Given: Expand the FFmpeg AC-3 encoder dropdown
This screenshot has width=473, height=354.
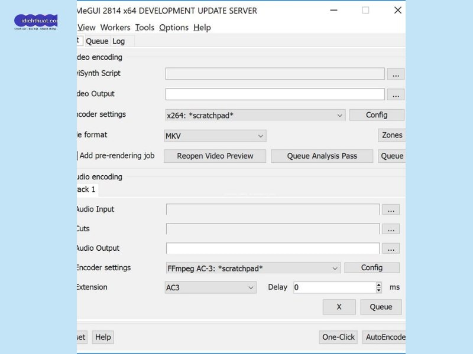Looking at the screenshot, I should 335,268.
